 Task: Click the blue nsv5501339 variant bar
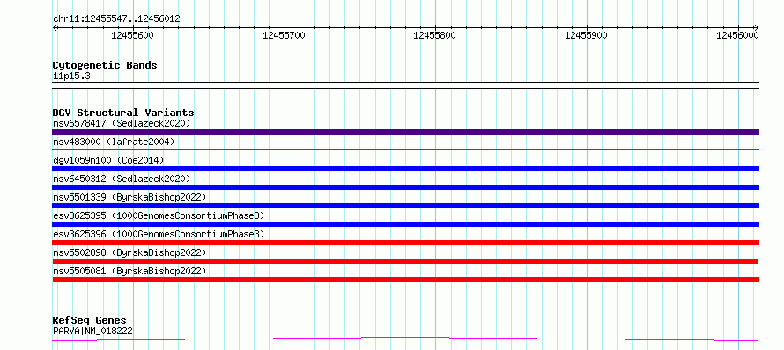(405, 206)
